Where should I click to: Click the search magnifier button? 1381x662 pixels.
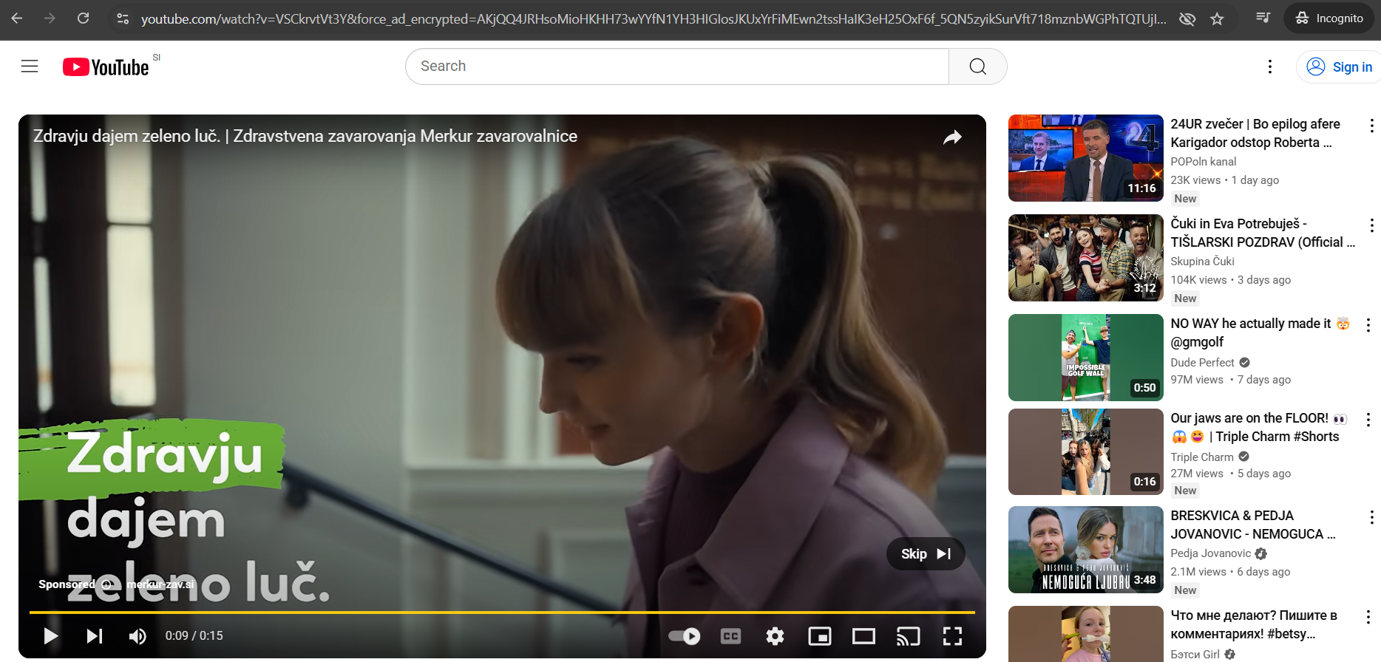pos(977,66)
